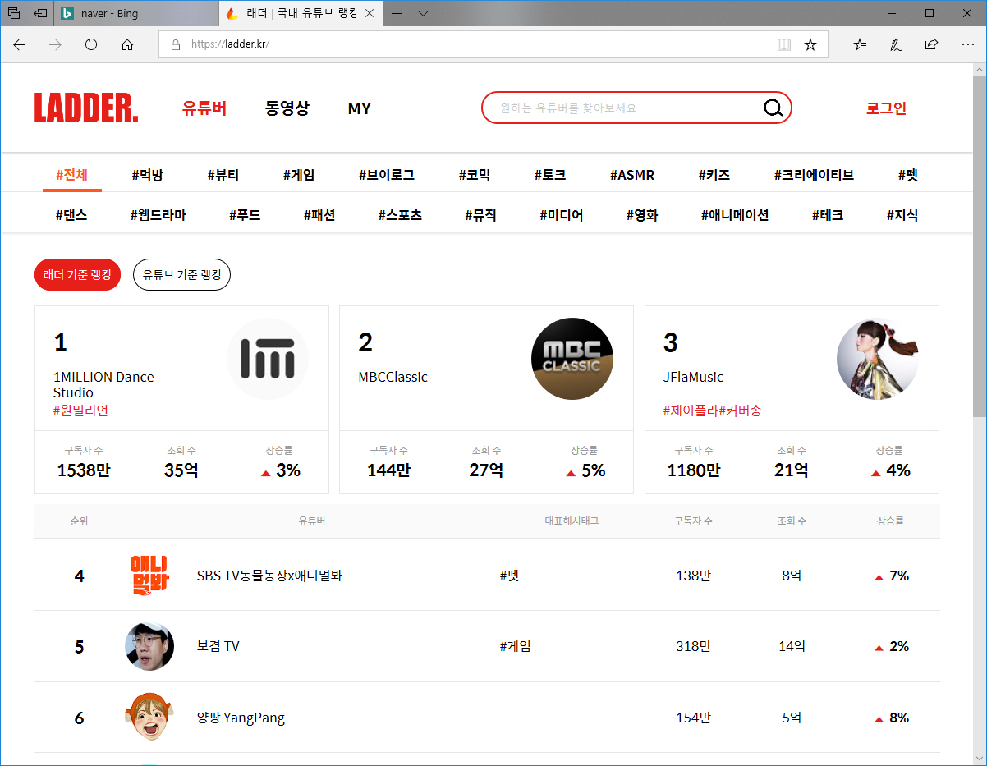Image resolution: width=987 pixels, height=766 pixels.
Task: Select #댄스 category
Action: 71,215
